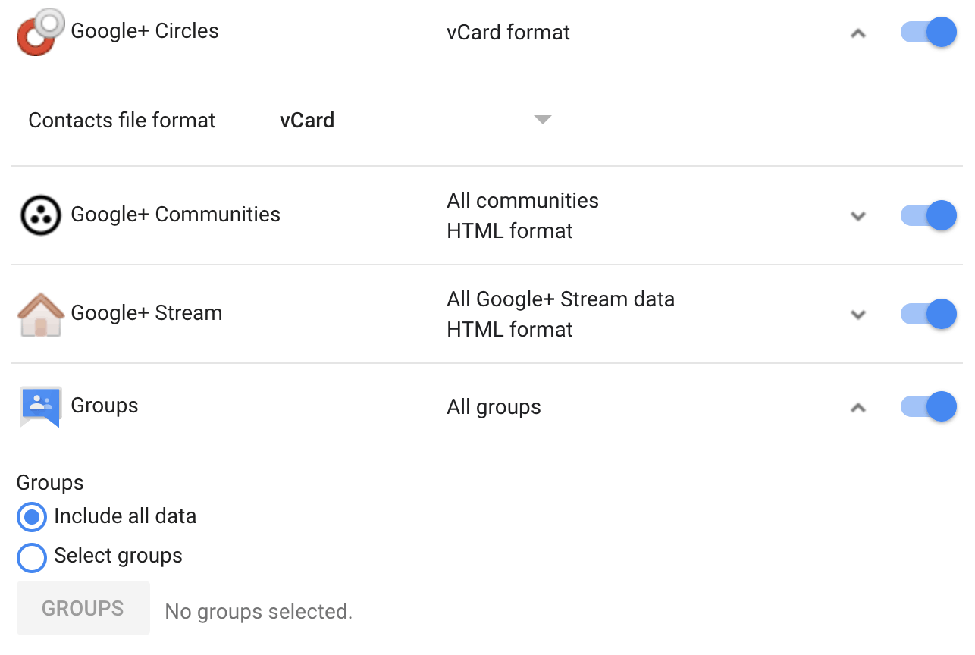Disable the Google+ Circles toggle

pos(929,33)
